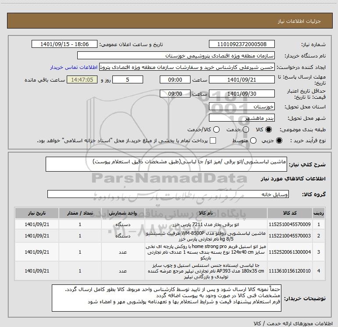Select the کالا/خدمت radio button
338x327 pixels.
(216, 129)
